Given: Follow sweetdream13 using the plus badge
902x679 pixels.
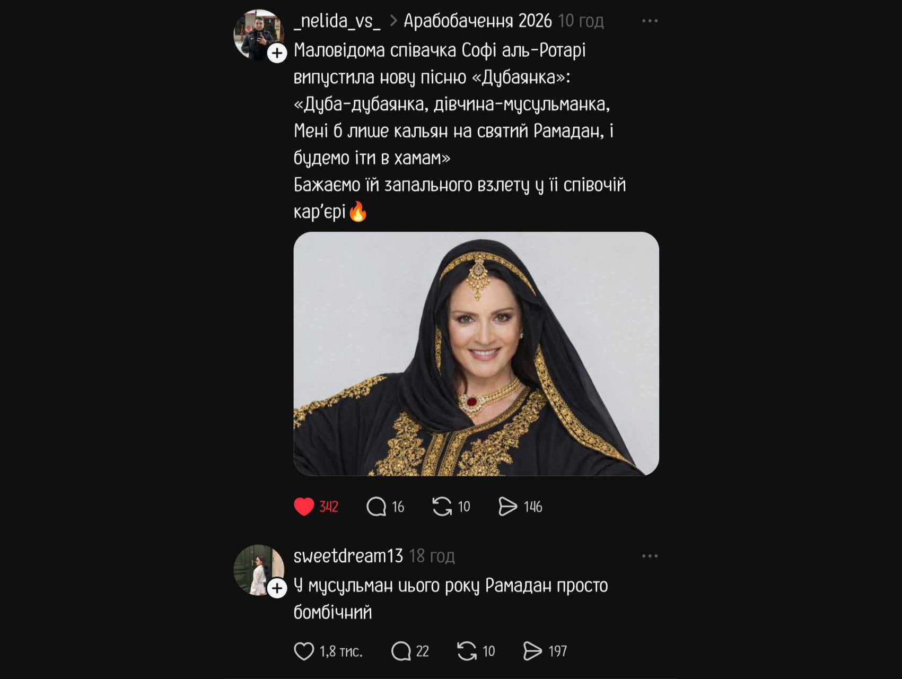Looking at the screenshot, I should tap(277, 588).
